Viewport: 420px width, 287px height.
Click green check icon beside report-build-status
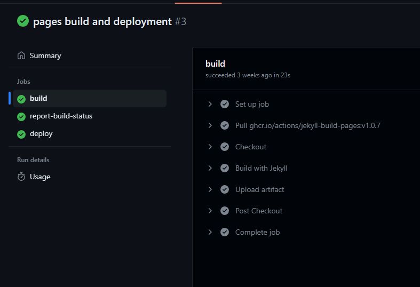(21, 116)
